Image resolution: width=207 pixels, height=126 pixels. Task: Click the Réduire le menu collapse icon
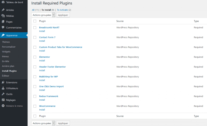click(x=3, y=106)
